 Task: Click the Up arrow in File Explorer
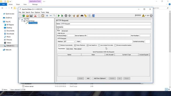pyautogui.click(x=11, y=8)
